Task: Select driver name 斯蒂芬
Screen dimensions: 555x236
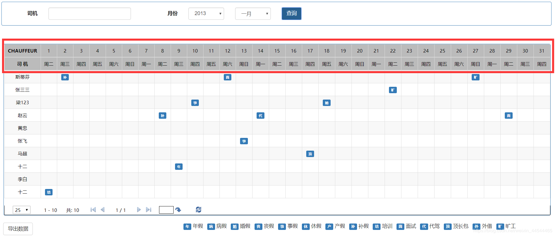Action: click(23, 77)
